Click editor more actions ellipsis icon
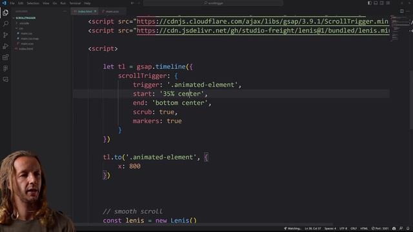 coord(408,12)
